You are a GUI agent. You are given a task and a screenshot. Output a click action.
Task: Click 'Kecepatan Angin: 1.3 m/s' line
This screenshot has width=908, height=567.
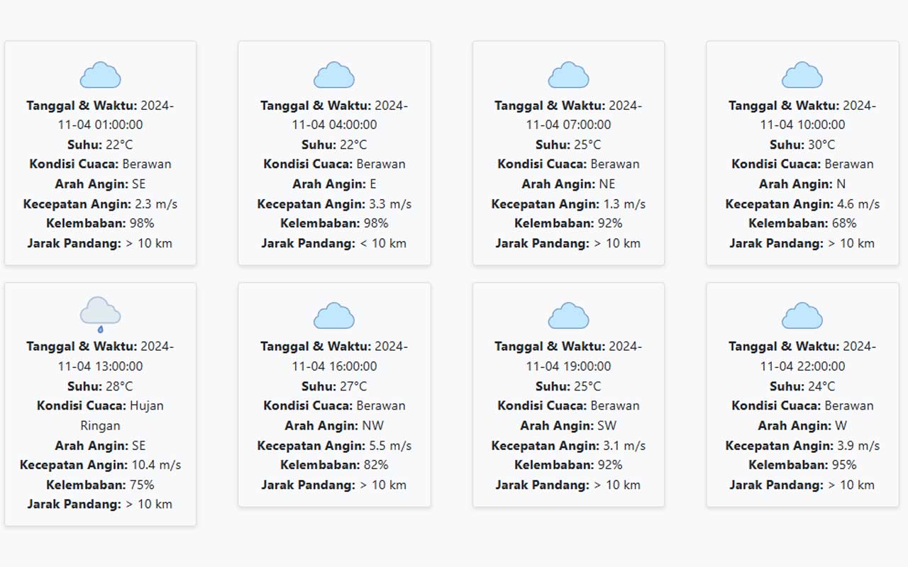point(568,204)
